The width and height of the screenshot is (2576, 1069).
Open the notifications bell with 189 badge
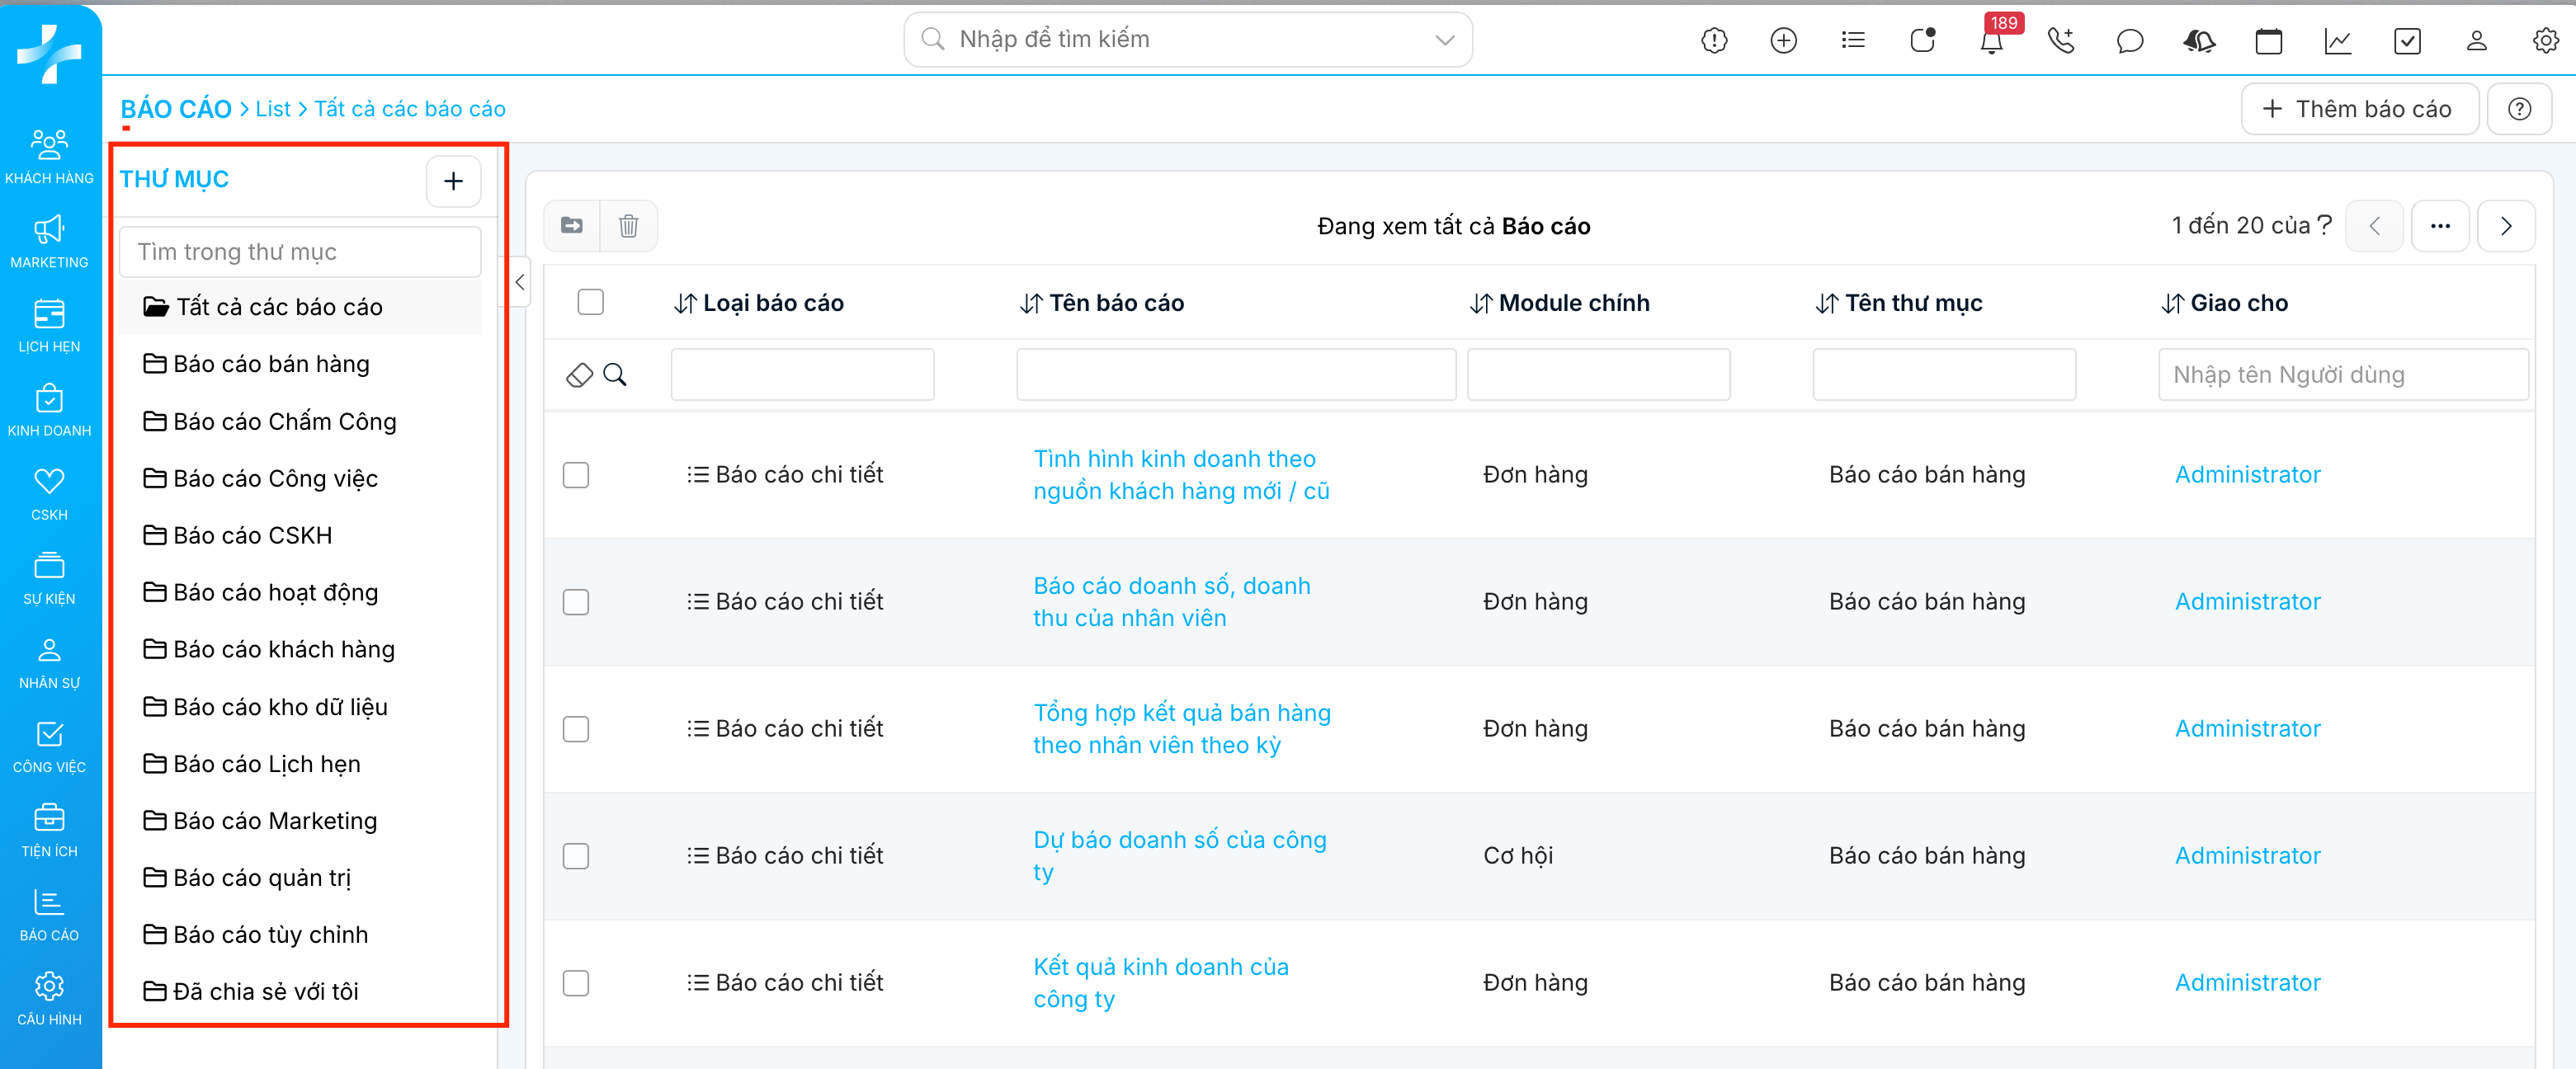pyautogui.click(x=1991, y=41)
